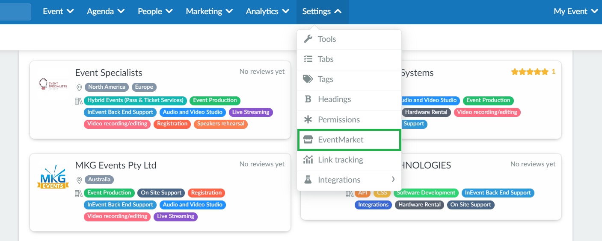Click Hardware Rental tag on TECHNOLOGIES card
Viewport: 602px width, 241px height.
(x=419, y=205)
